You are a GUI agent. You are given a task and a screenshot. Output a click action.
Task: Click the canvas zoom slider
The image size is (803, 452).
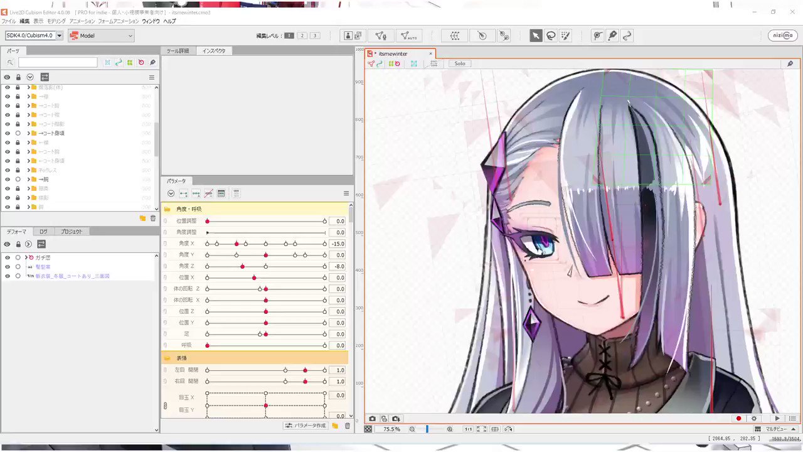pyautogui.click(x=431, y=429)
